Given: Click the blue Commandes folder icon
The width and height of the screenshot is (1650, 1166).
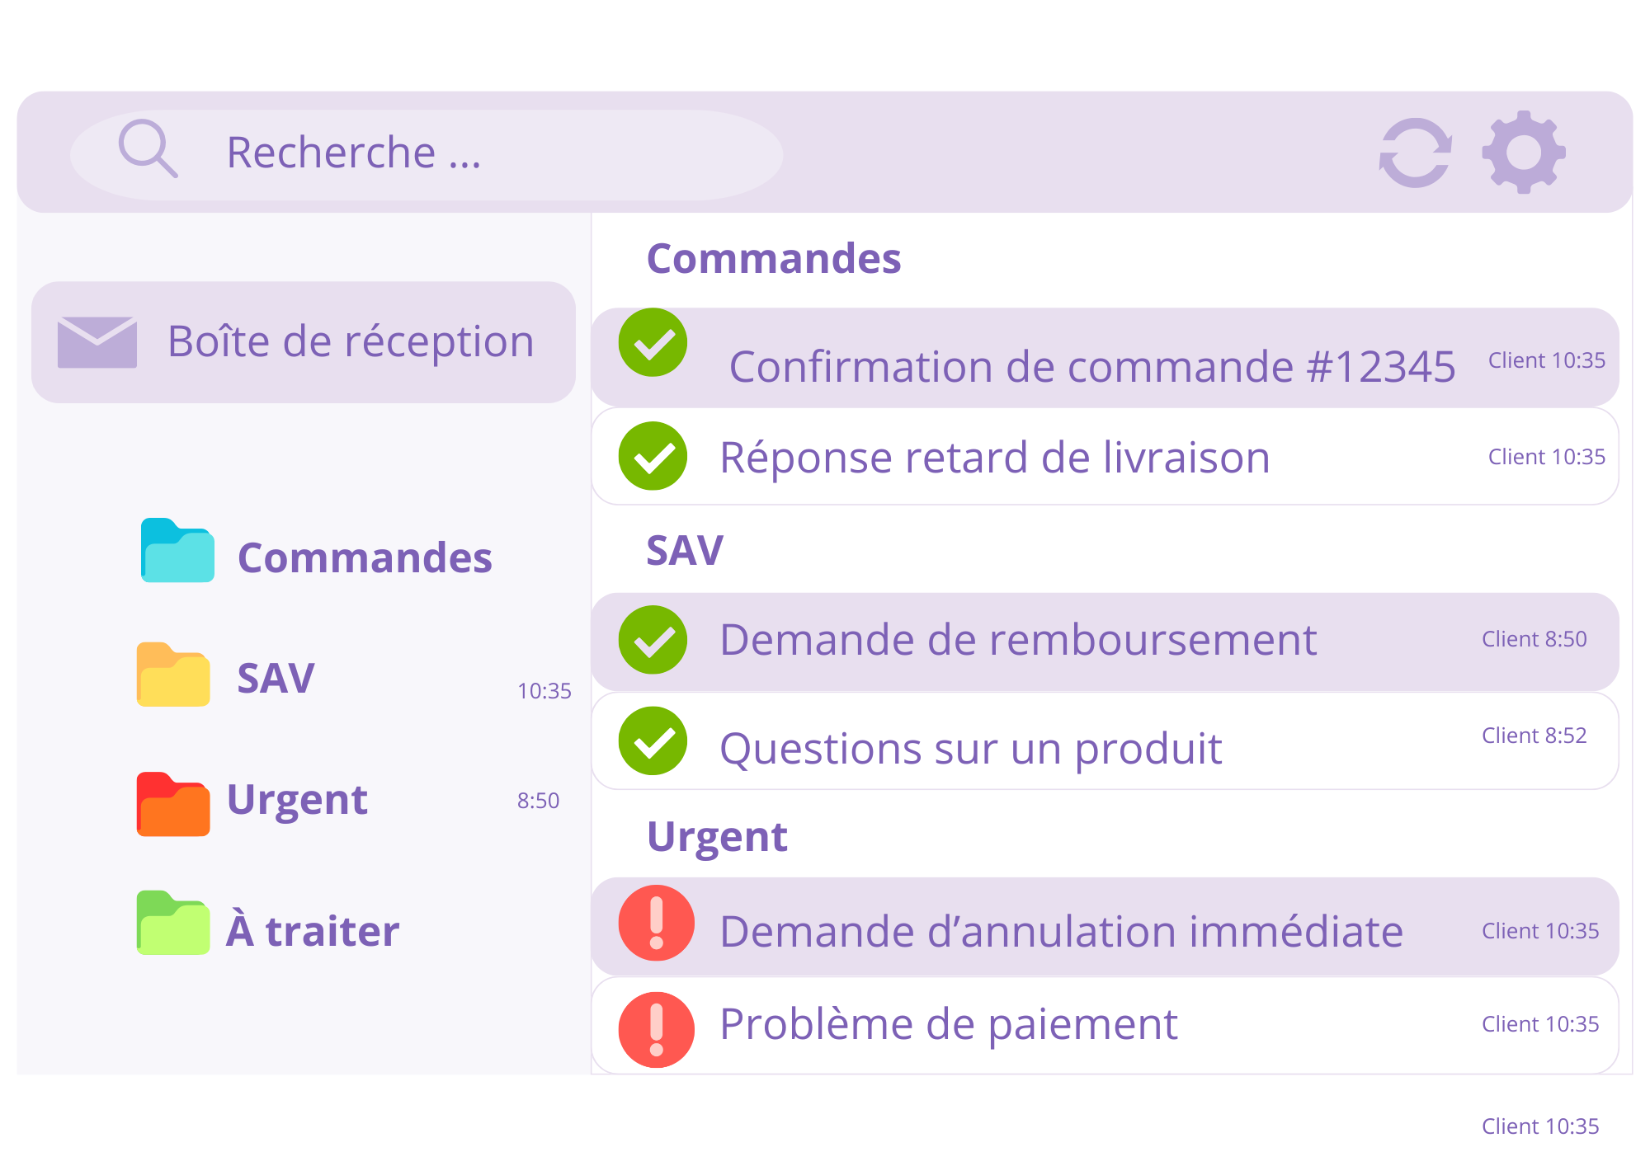Looking at the screenshot, I should [x=177, y=551].
